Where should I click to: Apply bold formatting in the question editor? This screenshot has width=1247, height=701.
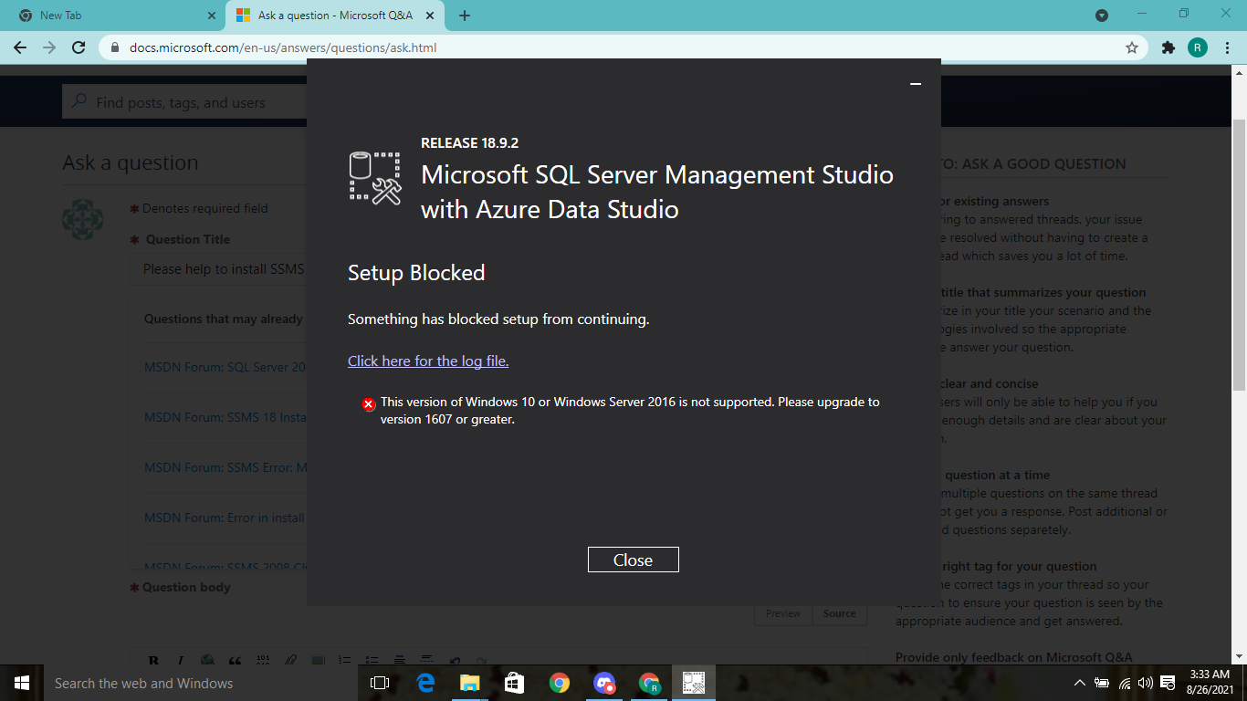152,660
